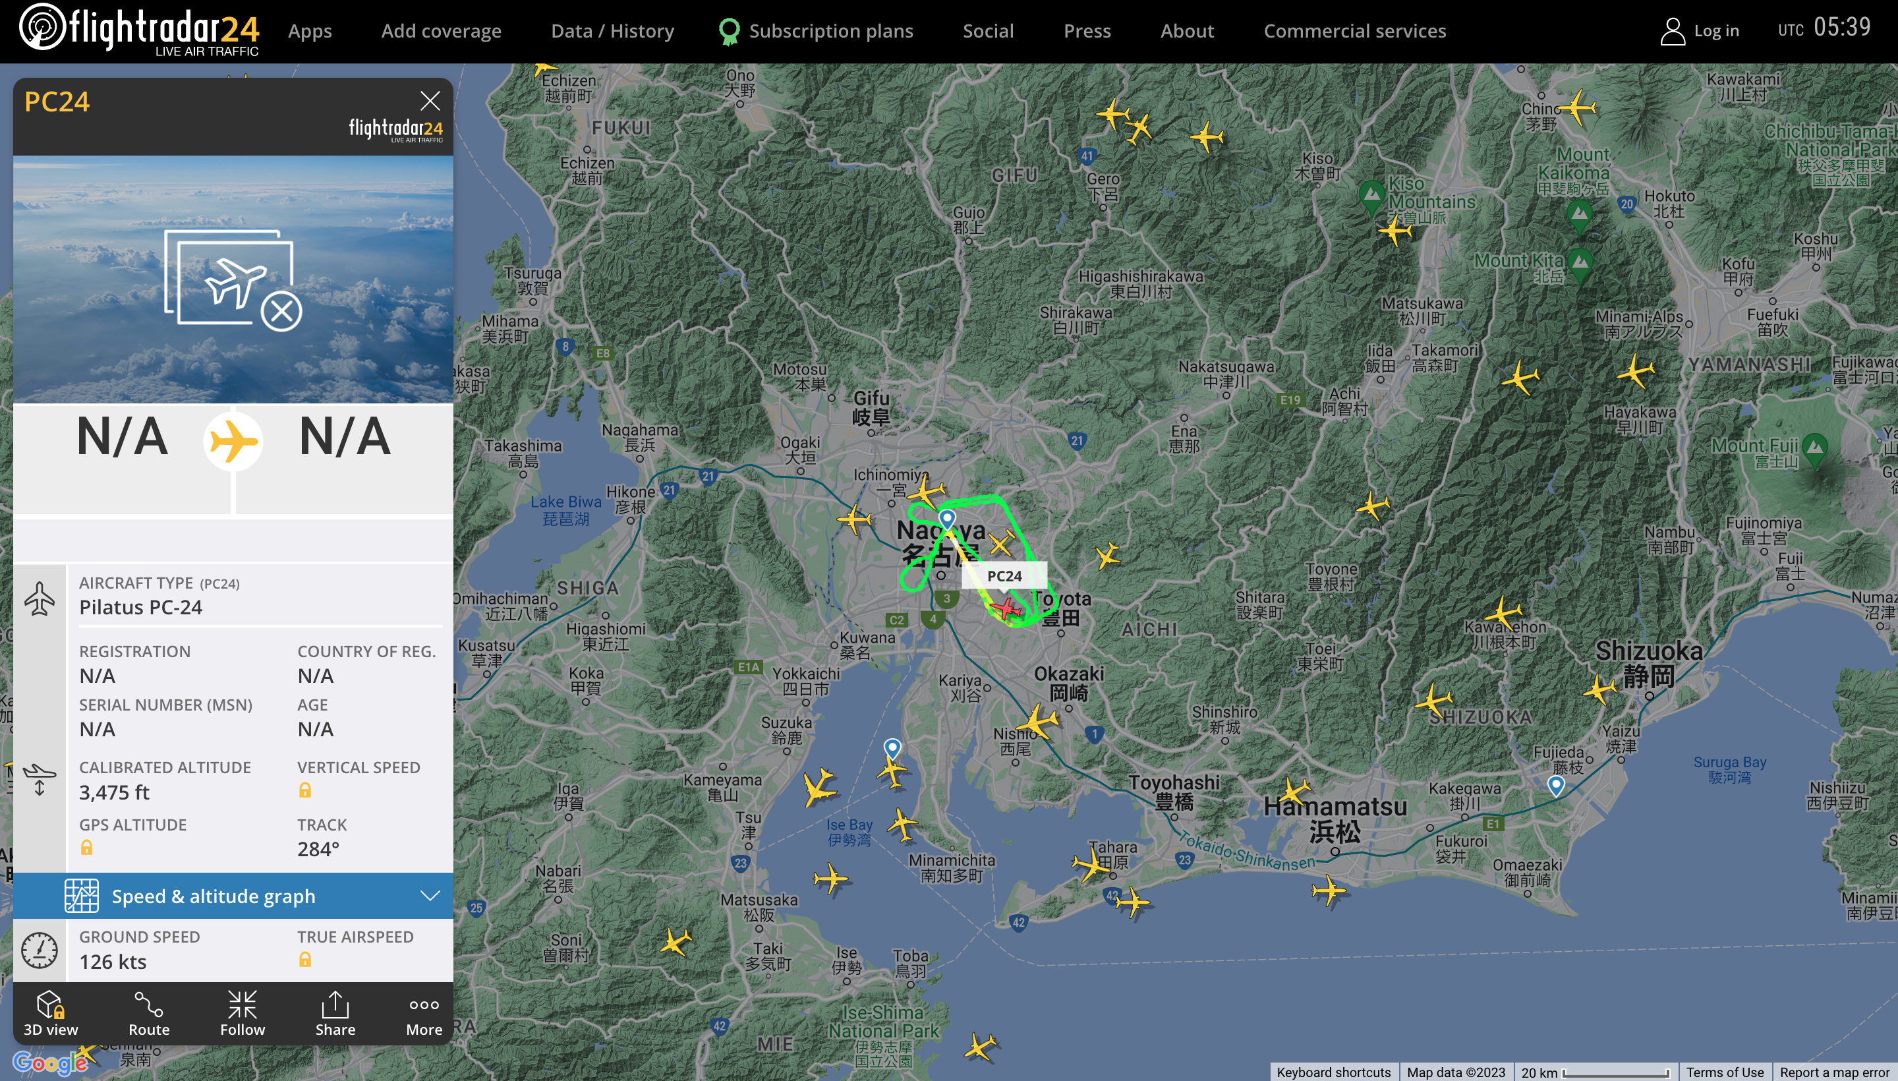Click the Pilatus PC-24 aircraft type text
Image resolution: width=1898 pixels, height=1081 pixels.
coord(140,607)
